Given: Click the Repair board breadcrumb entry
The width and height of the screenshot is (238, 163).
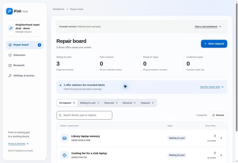Looking at the screenshot, I should pos(77,9).
